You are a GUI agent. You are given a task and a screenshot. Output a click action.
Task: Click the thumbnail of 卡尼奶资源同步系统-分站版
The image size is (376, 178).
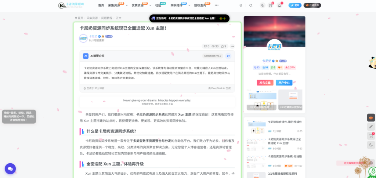coord(256,161)
